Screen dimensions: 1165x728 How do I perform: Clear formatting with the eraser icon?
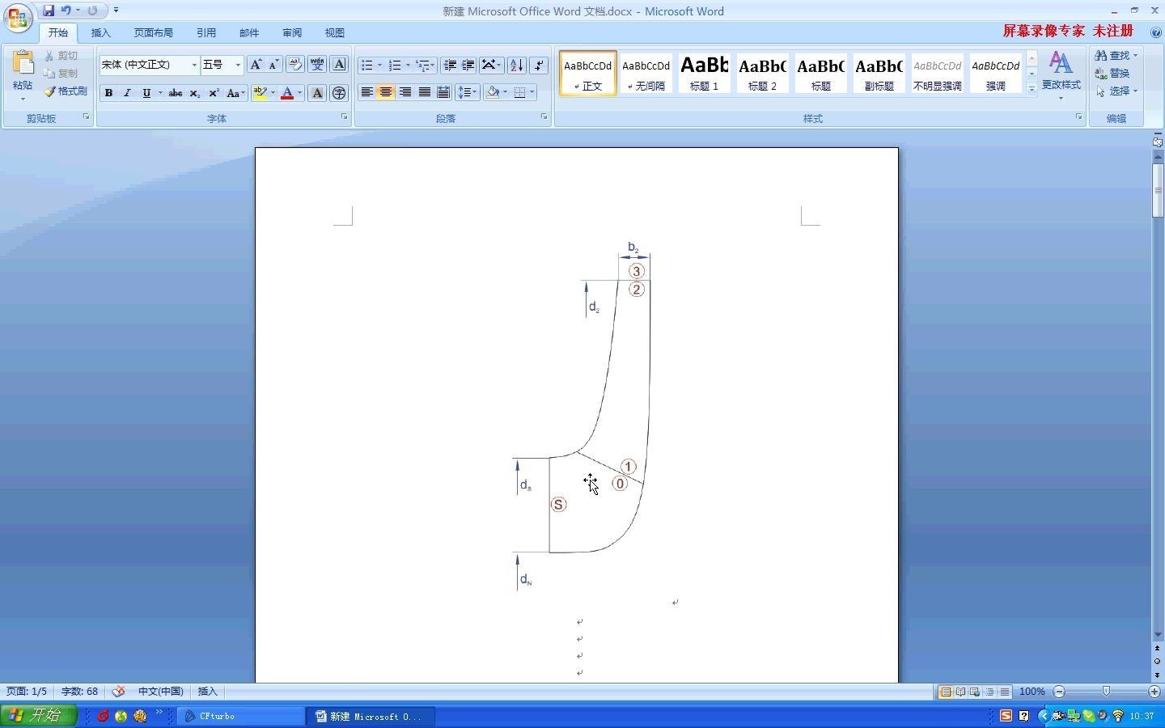[x=295, y=65]
